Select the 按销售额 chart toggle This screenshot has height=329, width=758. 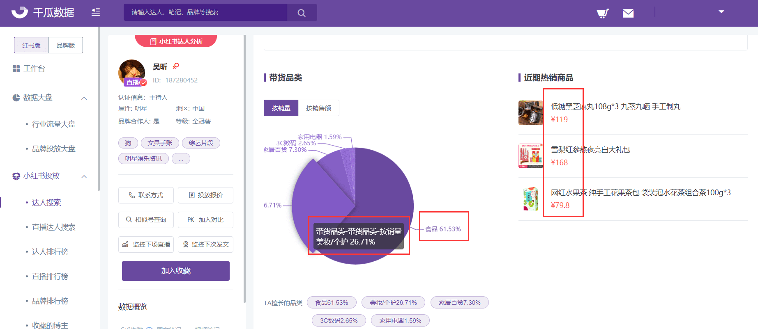(x=318, y=108)
